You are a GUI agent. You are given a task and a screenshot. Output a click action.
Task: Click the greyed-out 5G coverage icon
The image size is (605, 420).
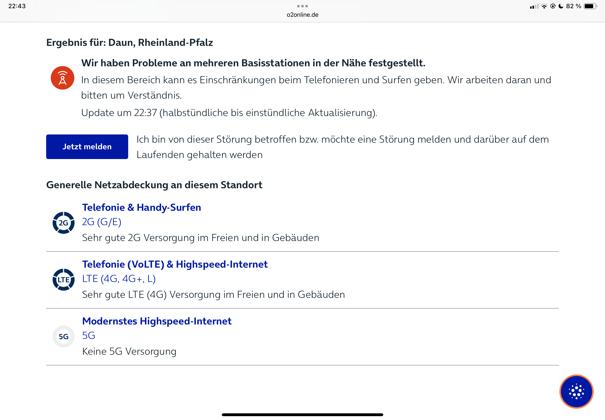(64, 336)
